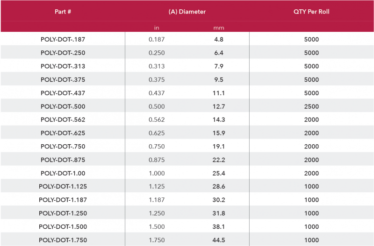Image resolution: width=374 pixels, height=246 pixels.
Task: Select part number POLY-DOT-.500
Action: (x=63, y=106)
